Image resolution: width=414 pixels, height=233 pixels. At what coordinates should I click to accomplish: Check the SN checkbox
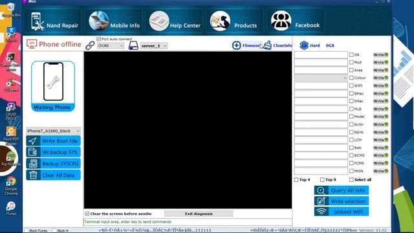tap(351, 54)
